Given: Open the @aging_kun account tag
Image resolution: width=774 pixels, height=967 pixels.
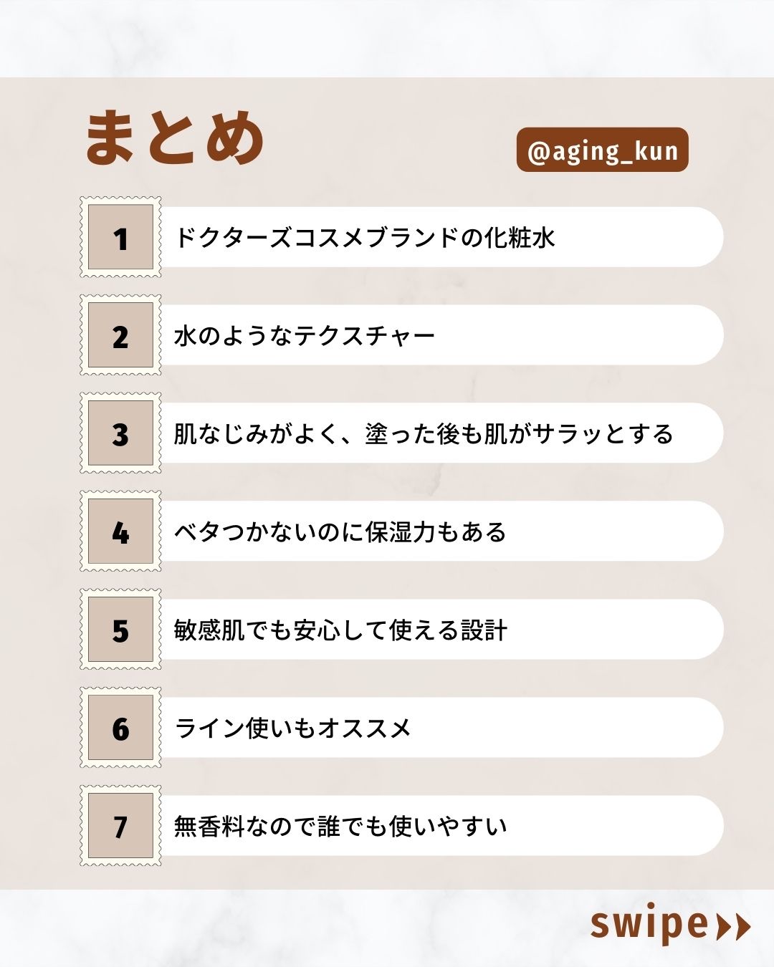Looking at the screenshot, I should 602,150.
